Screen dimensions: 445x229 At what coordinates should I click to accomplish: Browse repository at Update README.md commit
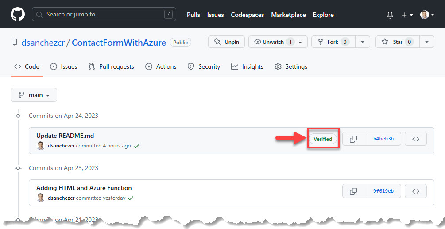pyautogui.click(x=415, y=139)
